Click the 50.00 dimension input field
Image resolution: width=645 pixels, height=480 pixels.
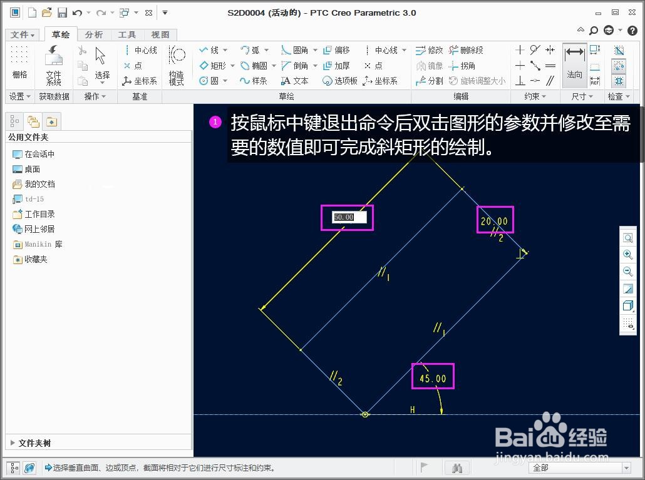point(349,217)
